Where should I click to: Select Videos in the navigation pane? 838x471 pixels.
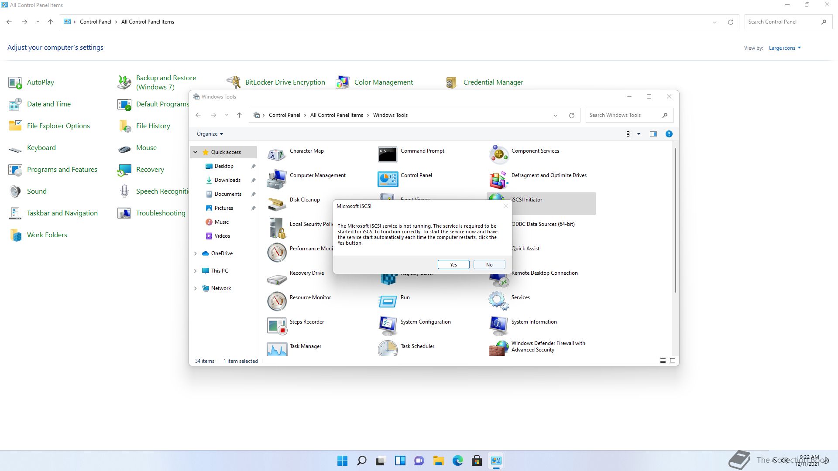click(222, 236)
